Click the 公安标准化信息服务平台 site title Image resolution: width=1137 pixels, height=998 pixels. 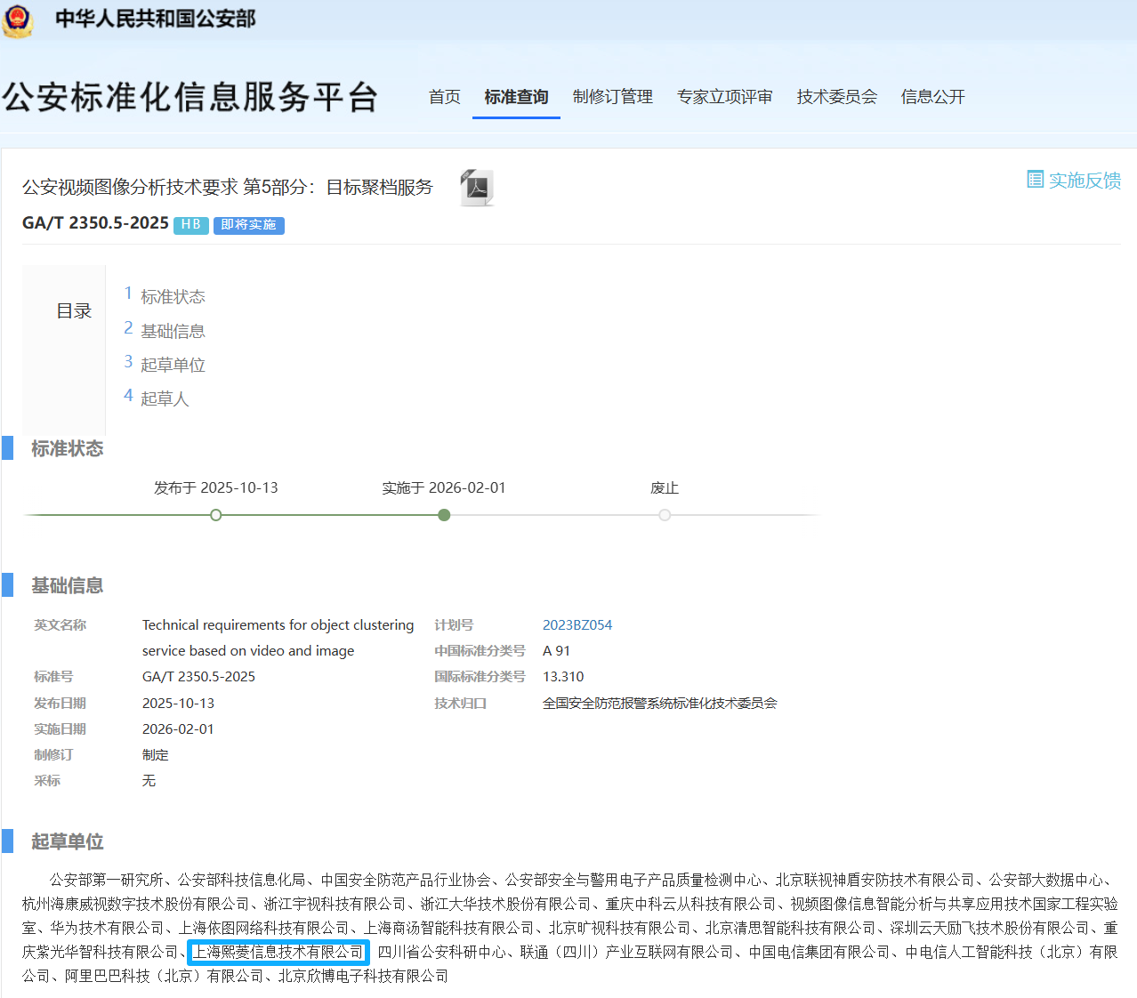191,97
